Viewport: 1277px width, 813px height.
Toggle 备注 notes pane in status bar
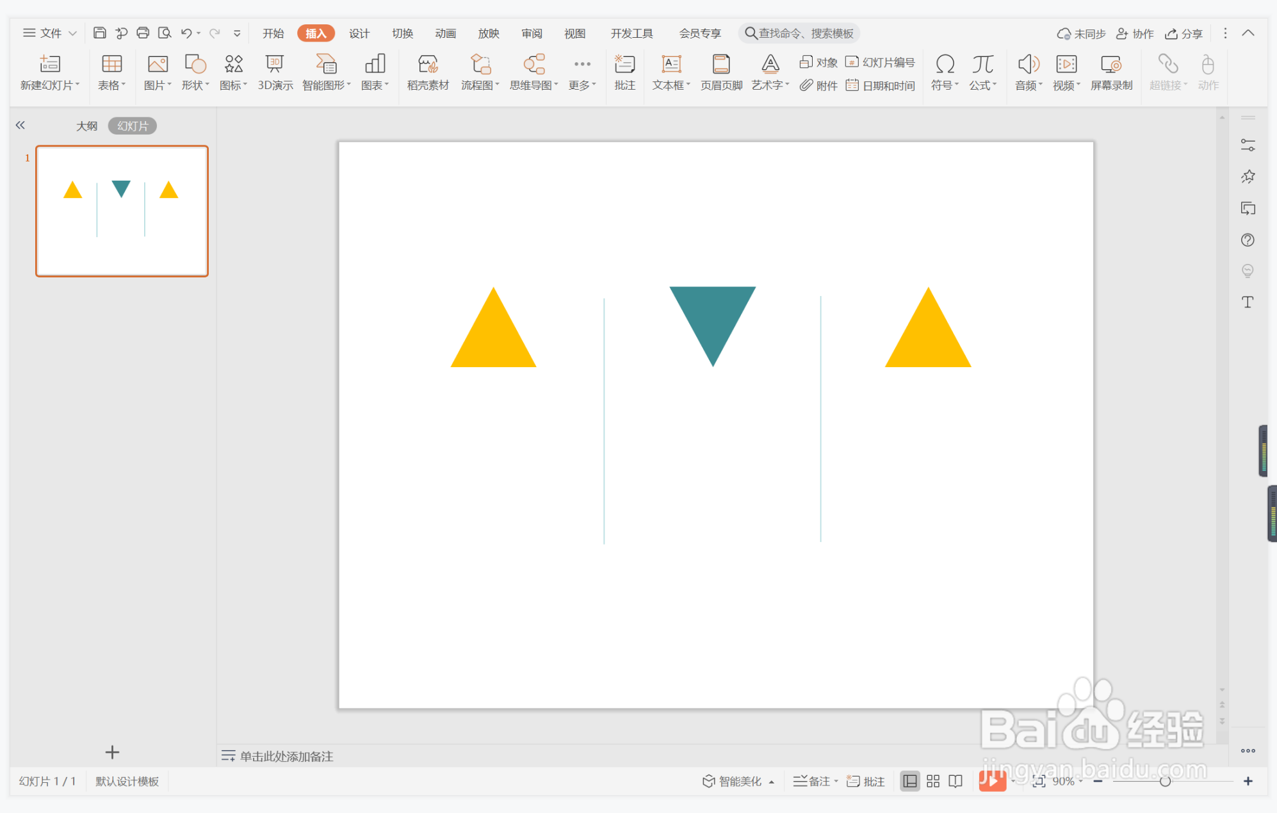(x=812, y=781)
